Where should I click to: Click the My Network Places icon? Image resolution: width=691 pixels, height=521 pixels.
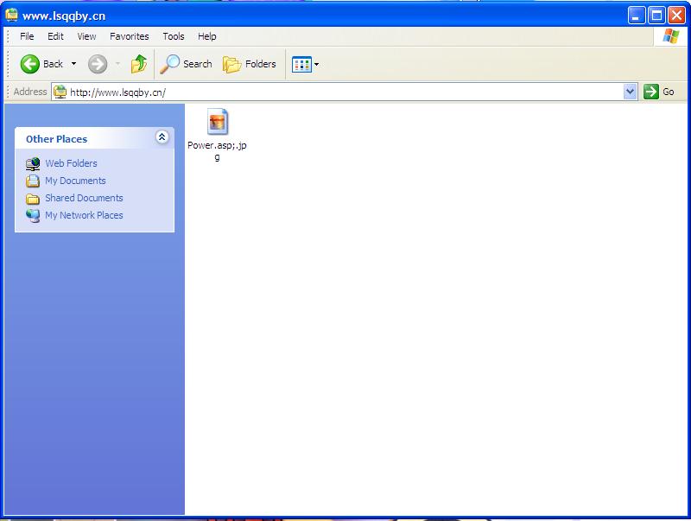33,215
